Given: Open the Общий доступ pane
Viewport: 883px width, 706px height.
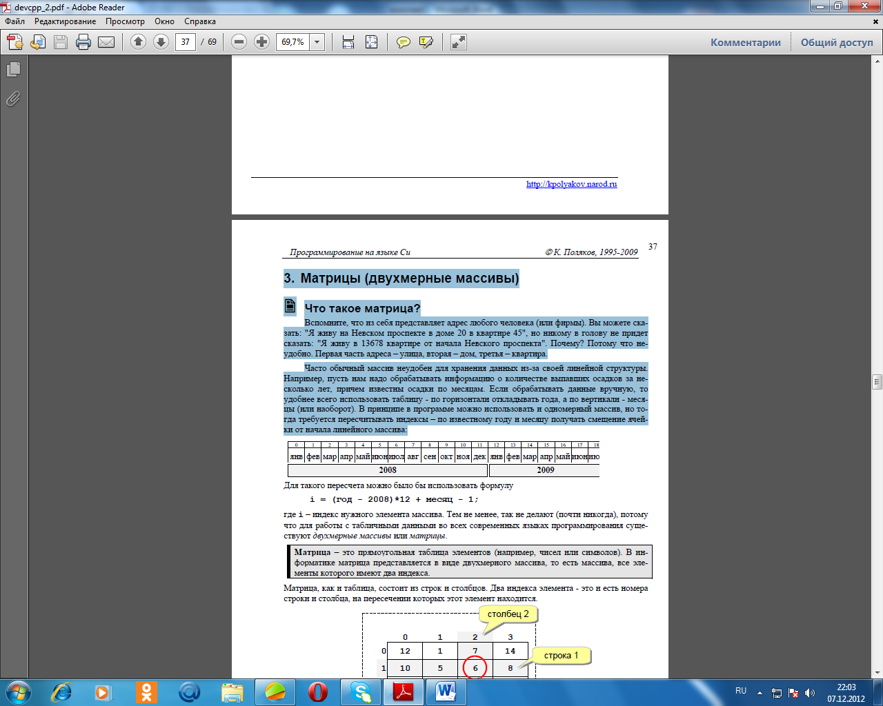Looking at the screenshot, I should click(x=837, y=43).
